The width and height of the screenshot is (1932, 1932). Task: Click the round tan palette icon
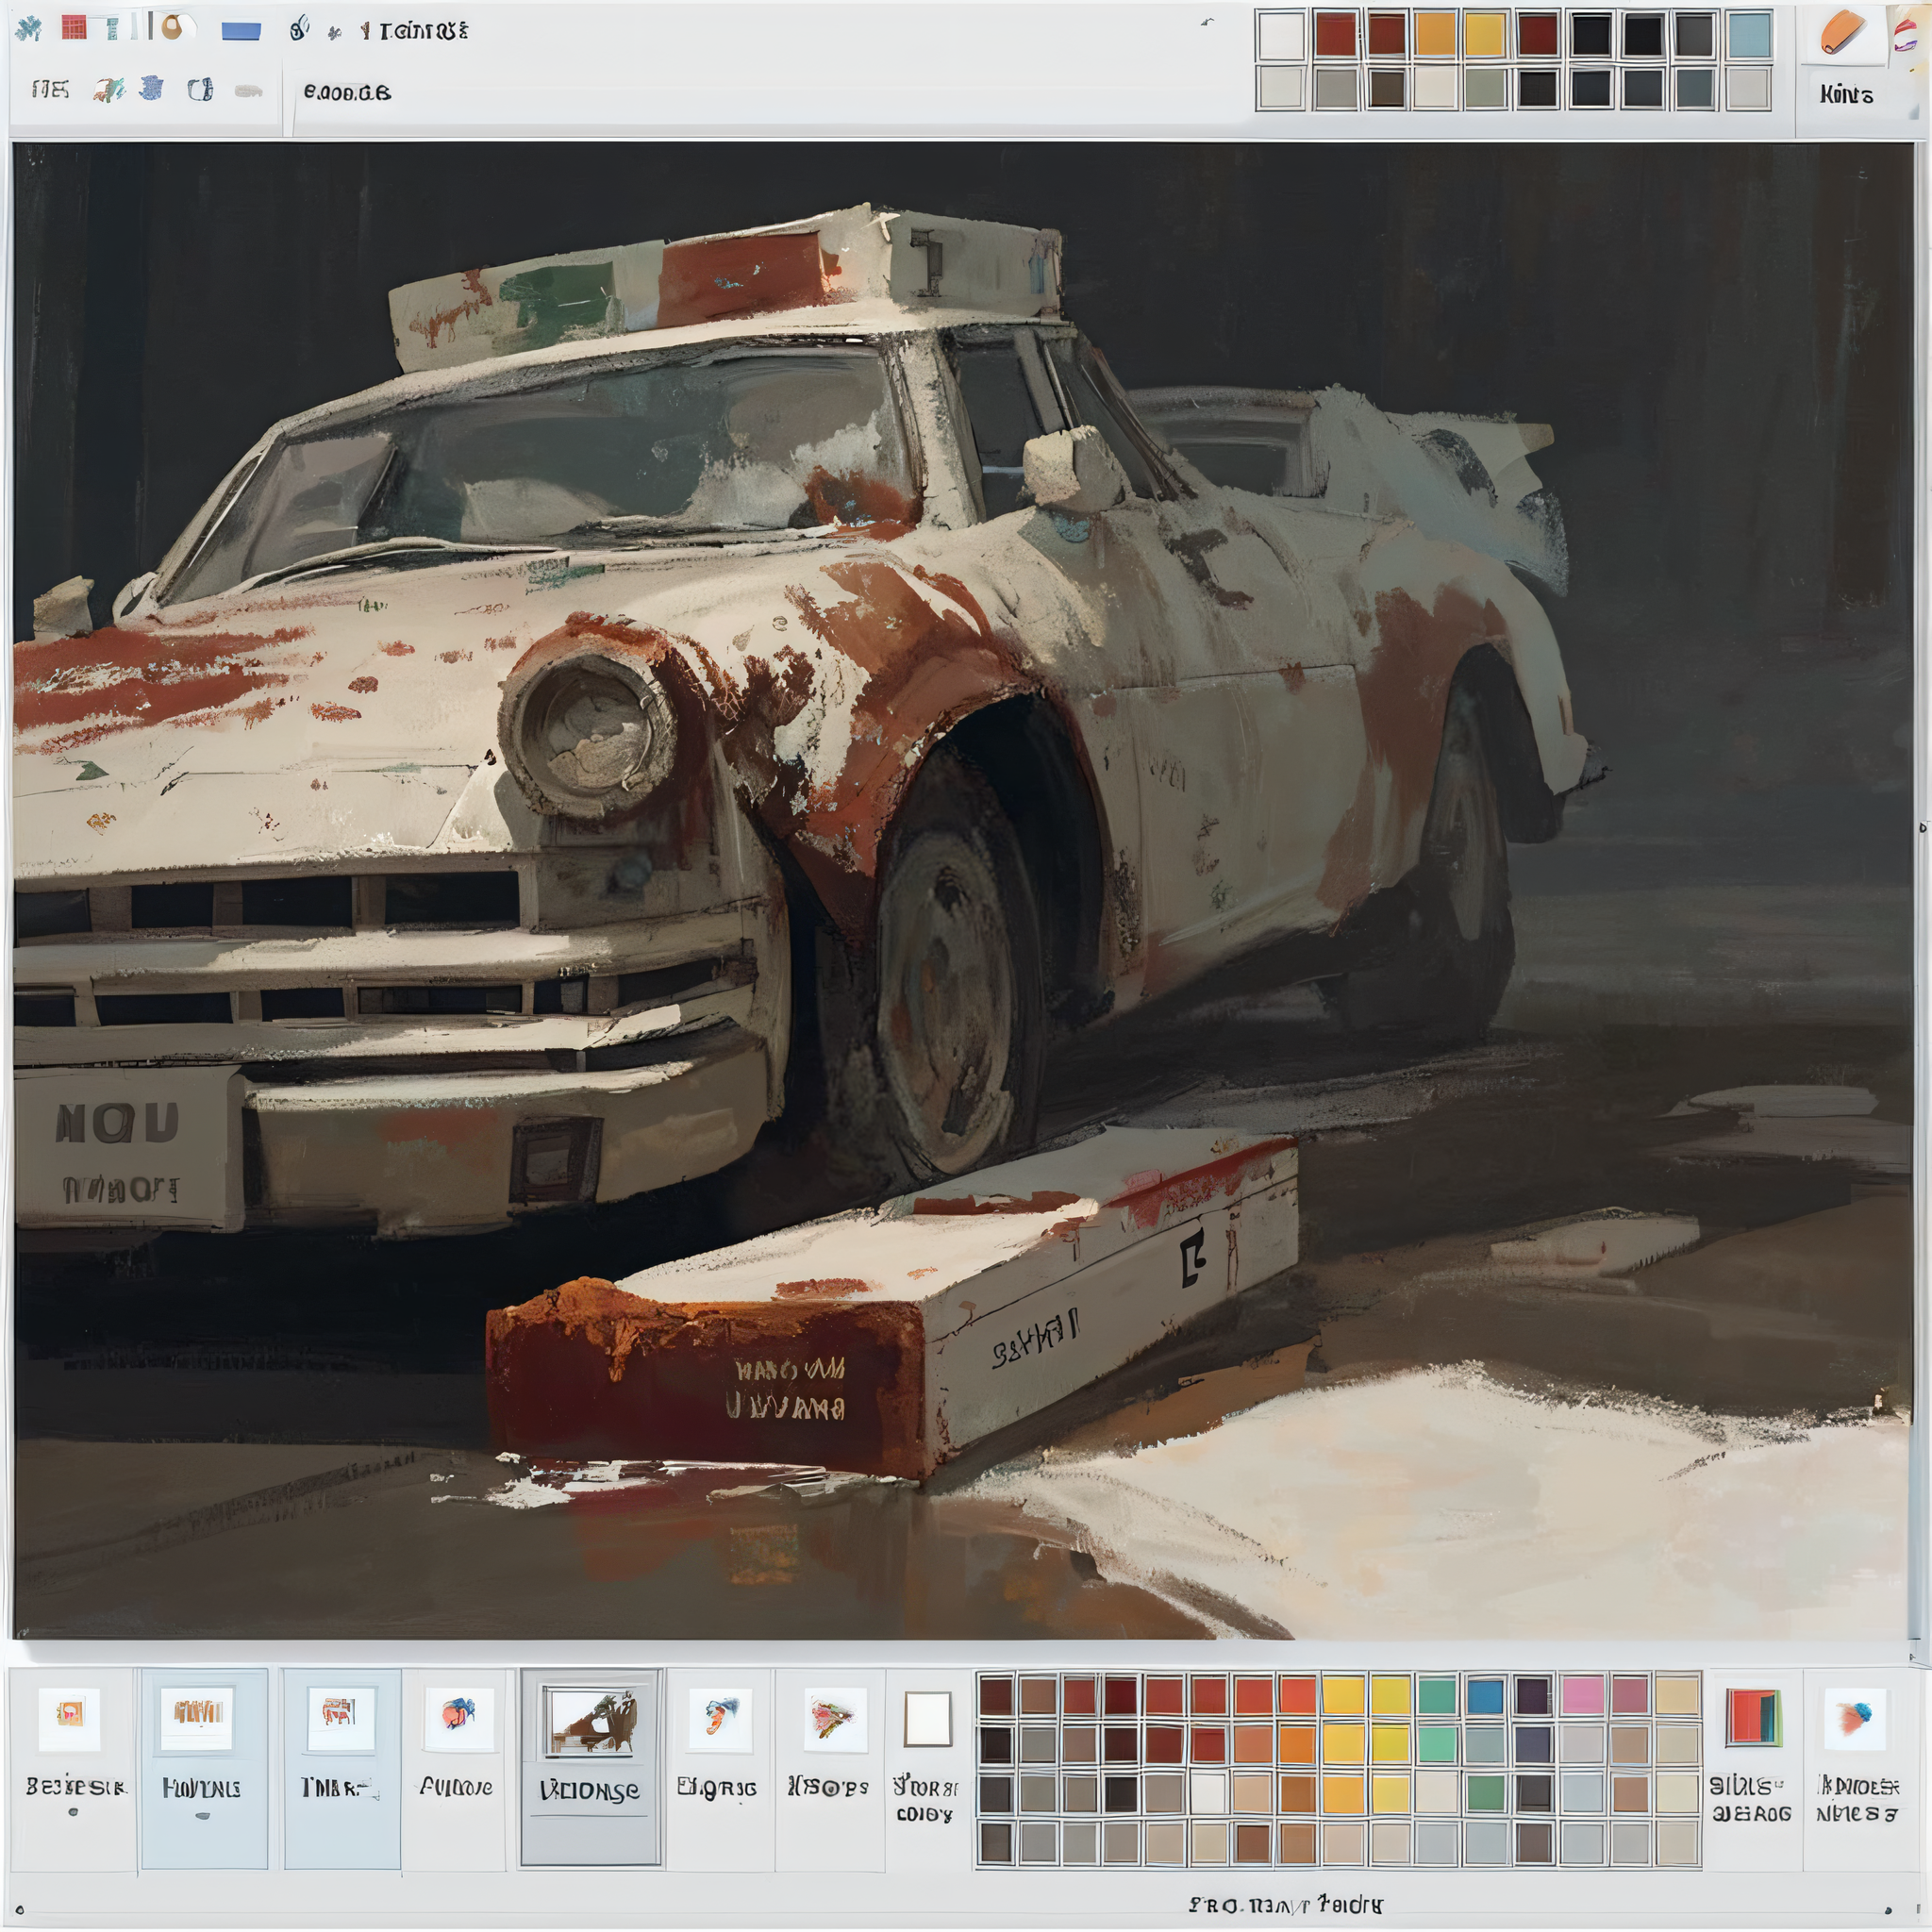tap(174, 28)
